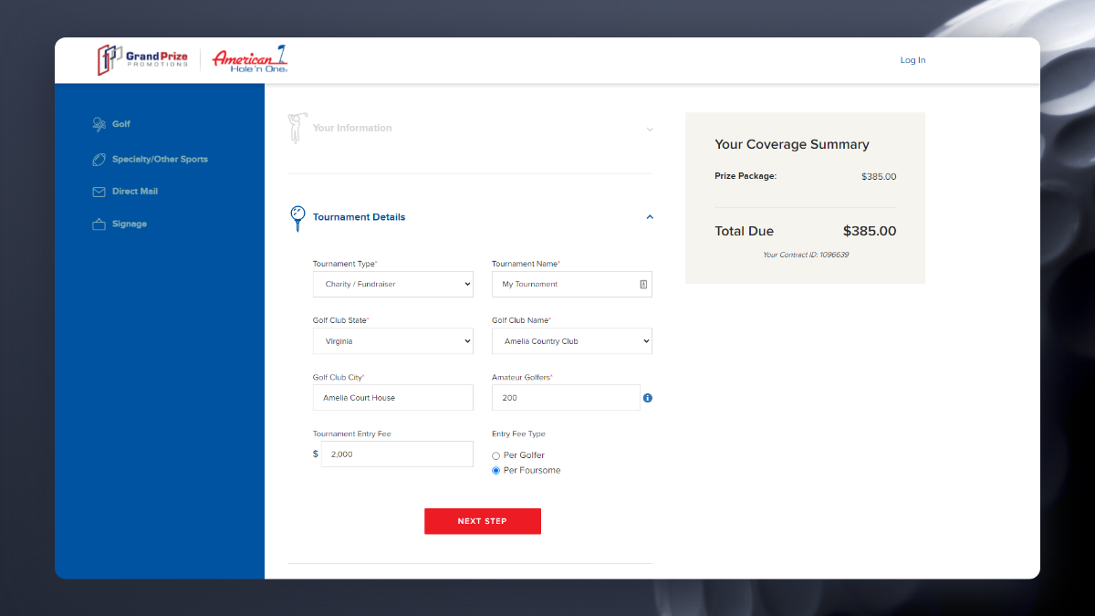This screenshot has height=616, width=1095.
Task: Click the Tournament Details heading
Action: [x=359, y=217]
